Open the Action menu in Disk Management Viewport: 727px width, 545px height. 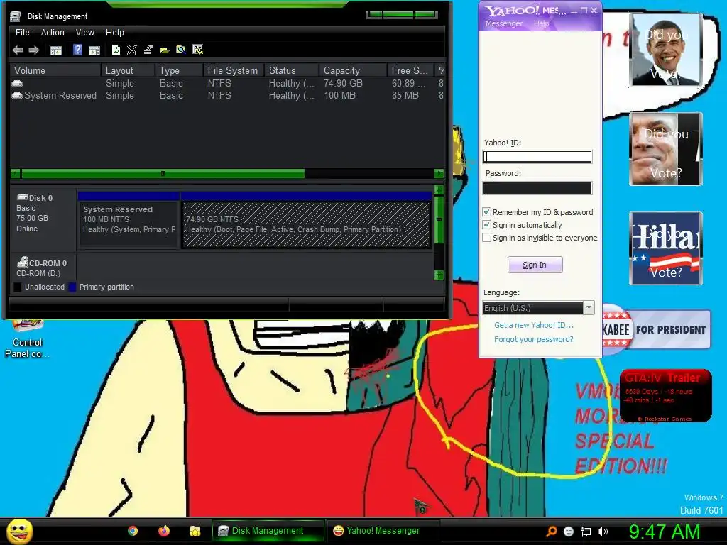point(53,33)
